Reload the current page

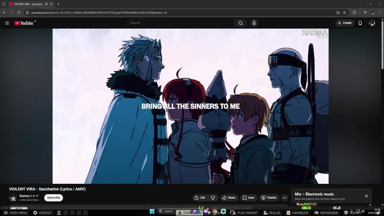19,13
